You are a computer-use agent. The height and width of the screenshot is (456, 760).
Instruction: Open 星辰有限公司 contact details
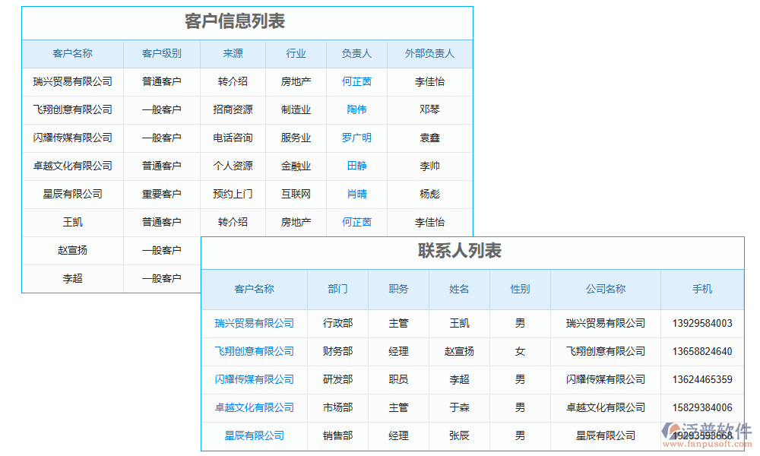255,435
